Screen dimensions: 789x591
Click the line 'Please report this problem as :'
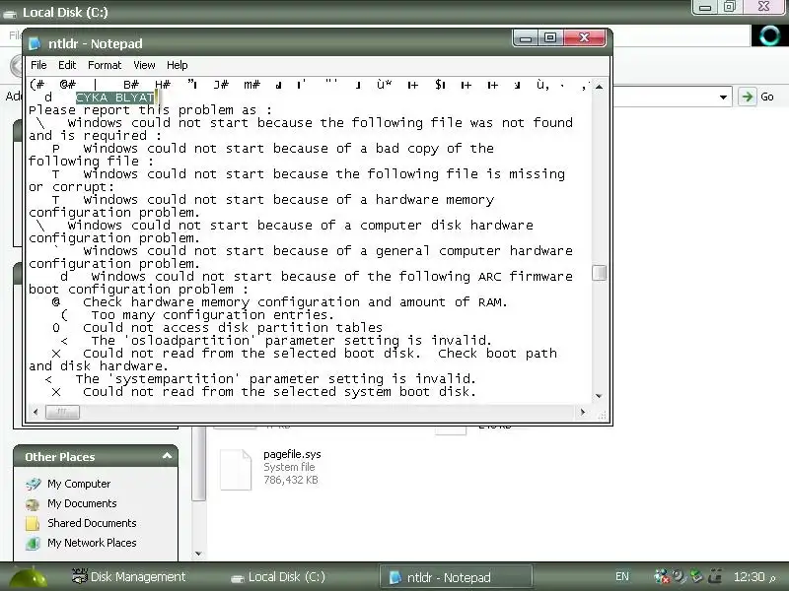coord(150,110)
